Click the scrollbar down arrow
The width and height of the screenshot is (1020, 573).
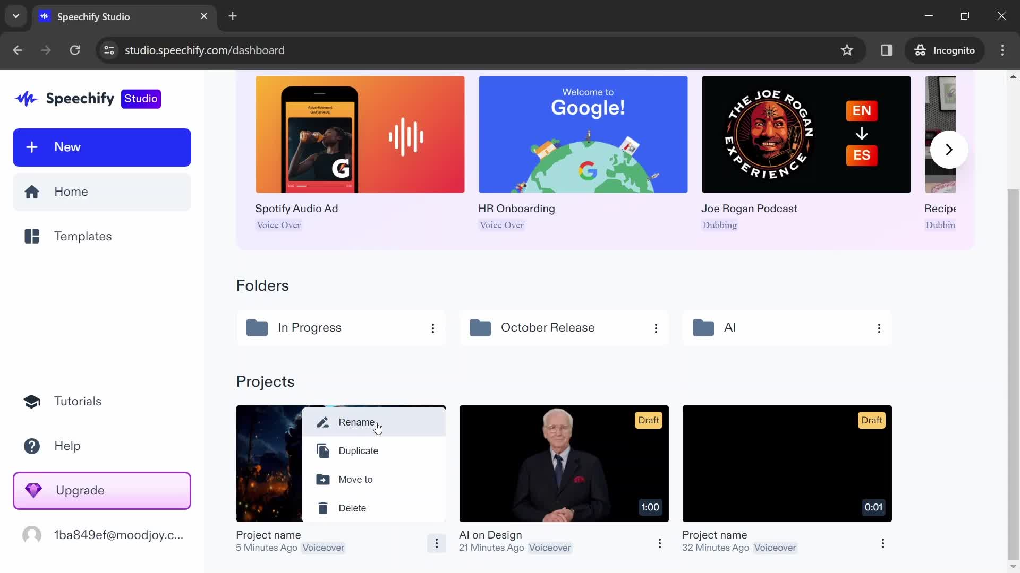(x=1013, y=567)
